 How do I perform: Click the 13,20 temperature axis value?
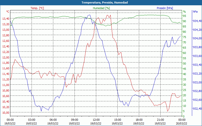(x=6, y=24)
